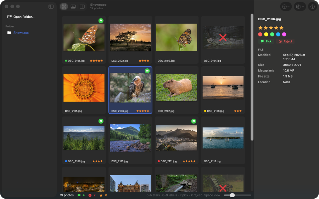Select the DSC_2110.jpg mountain river thumbnail
Viewport: 319px width, 199px height.
click(130, 138)
